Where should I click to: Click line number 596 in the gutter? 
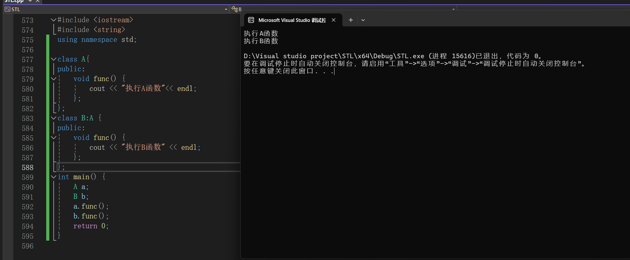click(27, 246)
